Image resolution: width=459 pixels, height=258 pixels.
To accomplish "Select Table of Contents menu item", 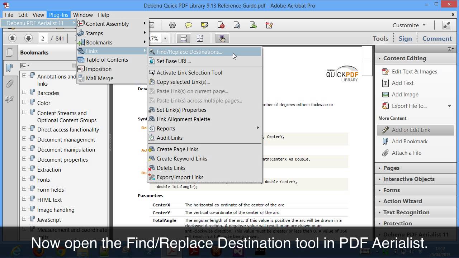I will pos(113,59).
